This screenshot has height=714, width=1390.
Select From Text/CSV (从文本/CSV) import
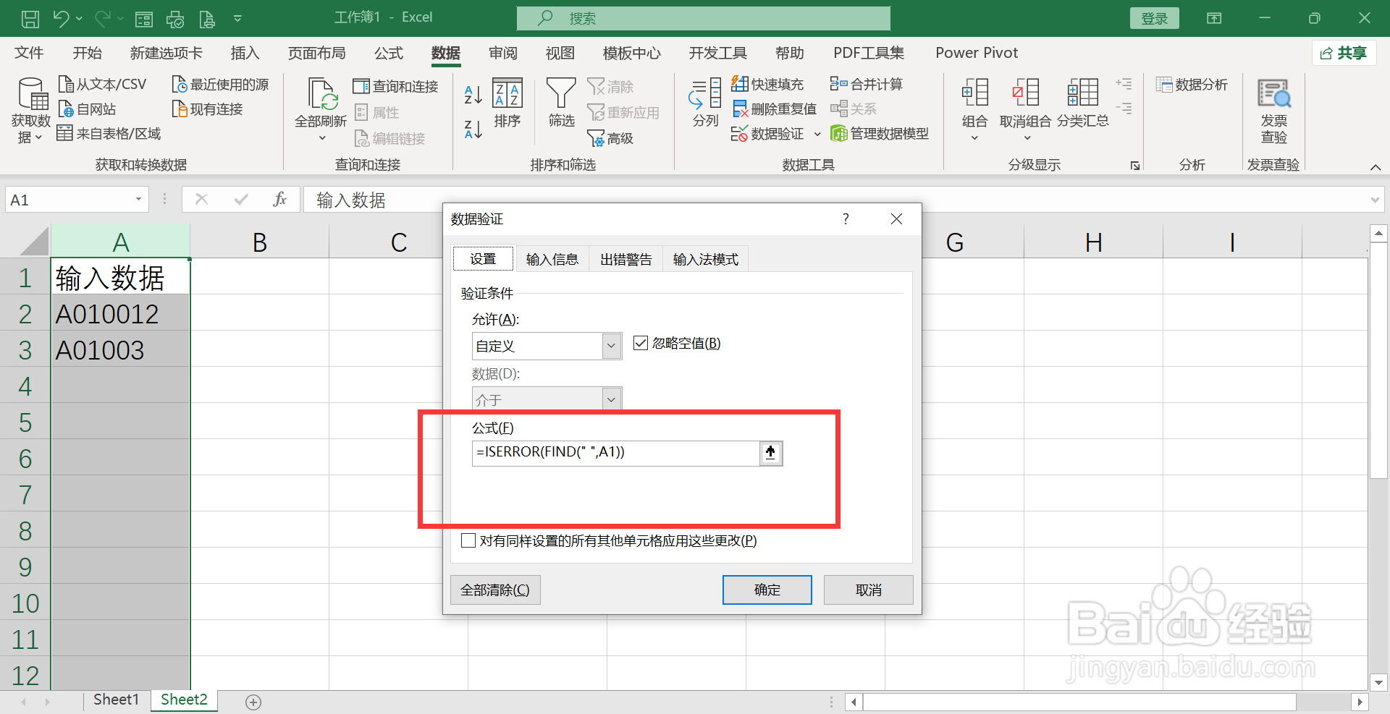(102, 85)
